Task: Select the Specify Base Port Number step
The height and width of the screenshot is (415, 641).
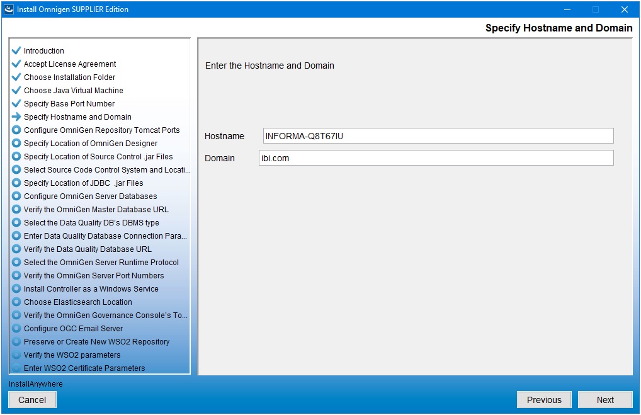Action: [x=69, y=103]
